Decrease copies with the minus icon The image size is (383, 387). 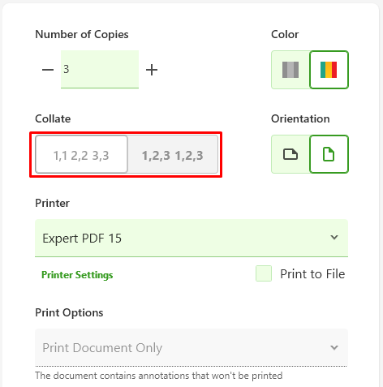coord(48,70)
